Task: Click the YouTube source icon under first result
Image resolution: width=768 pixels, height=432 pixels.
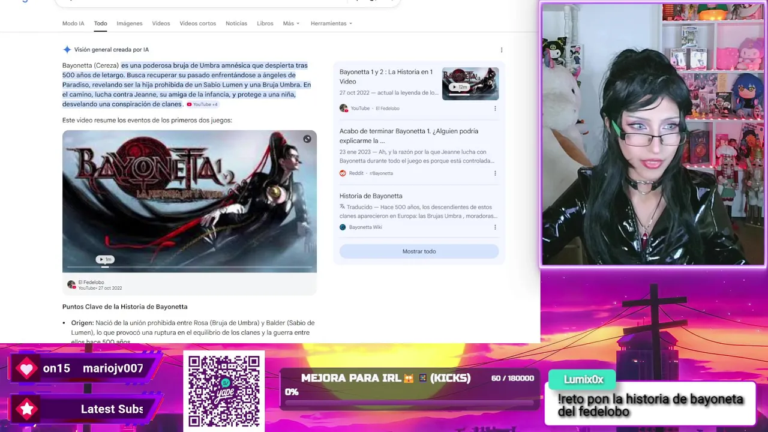Action: point(343,109)
